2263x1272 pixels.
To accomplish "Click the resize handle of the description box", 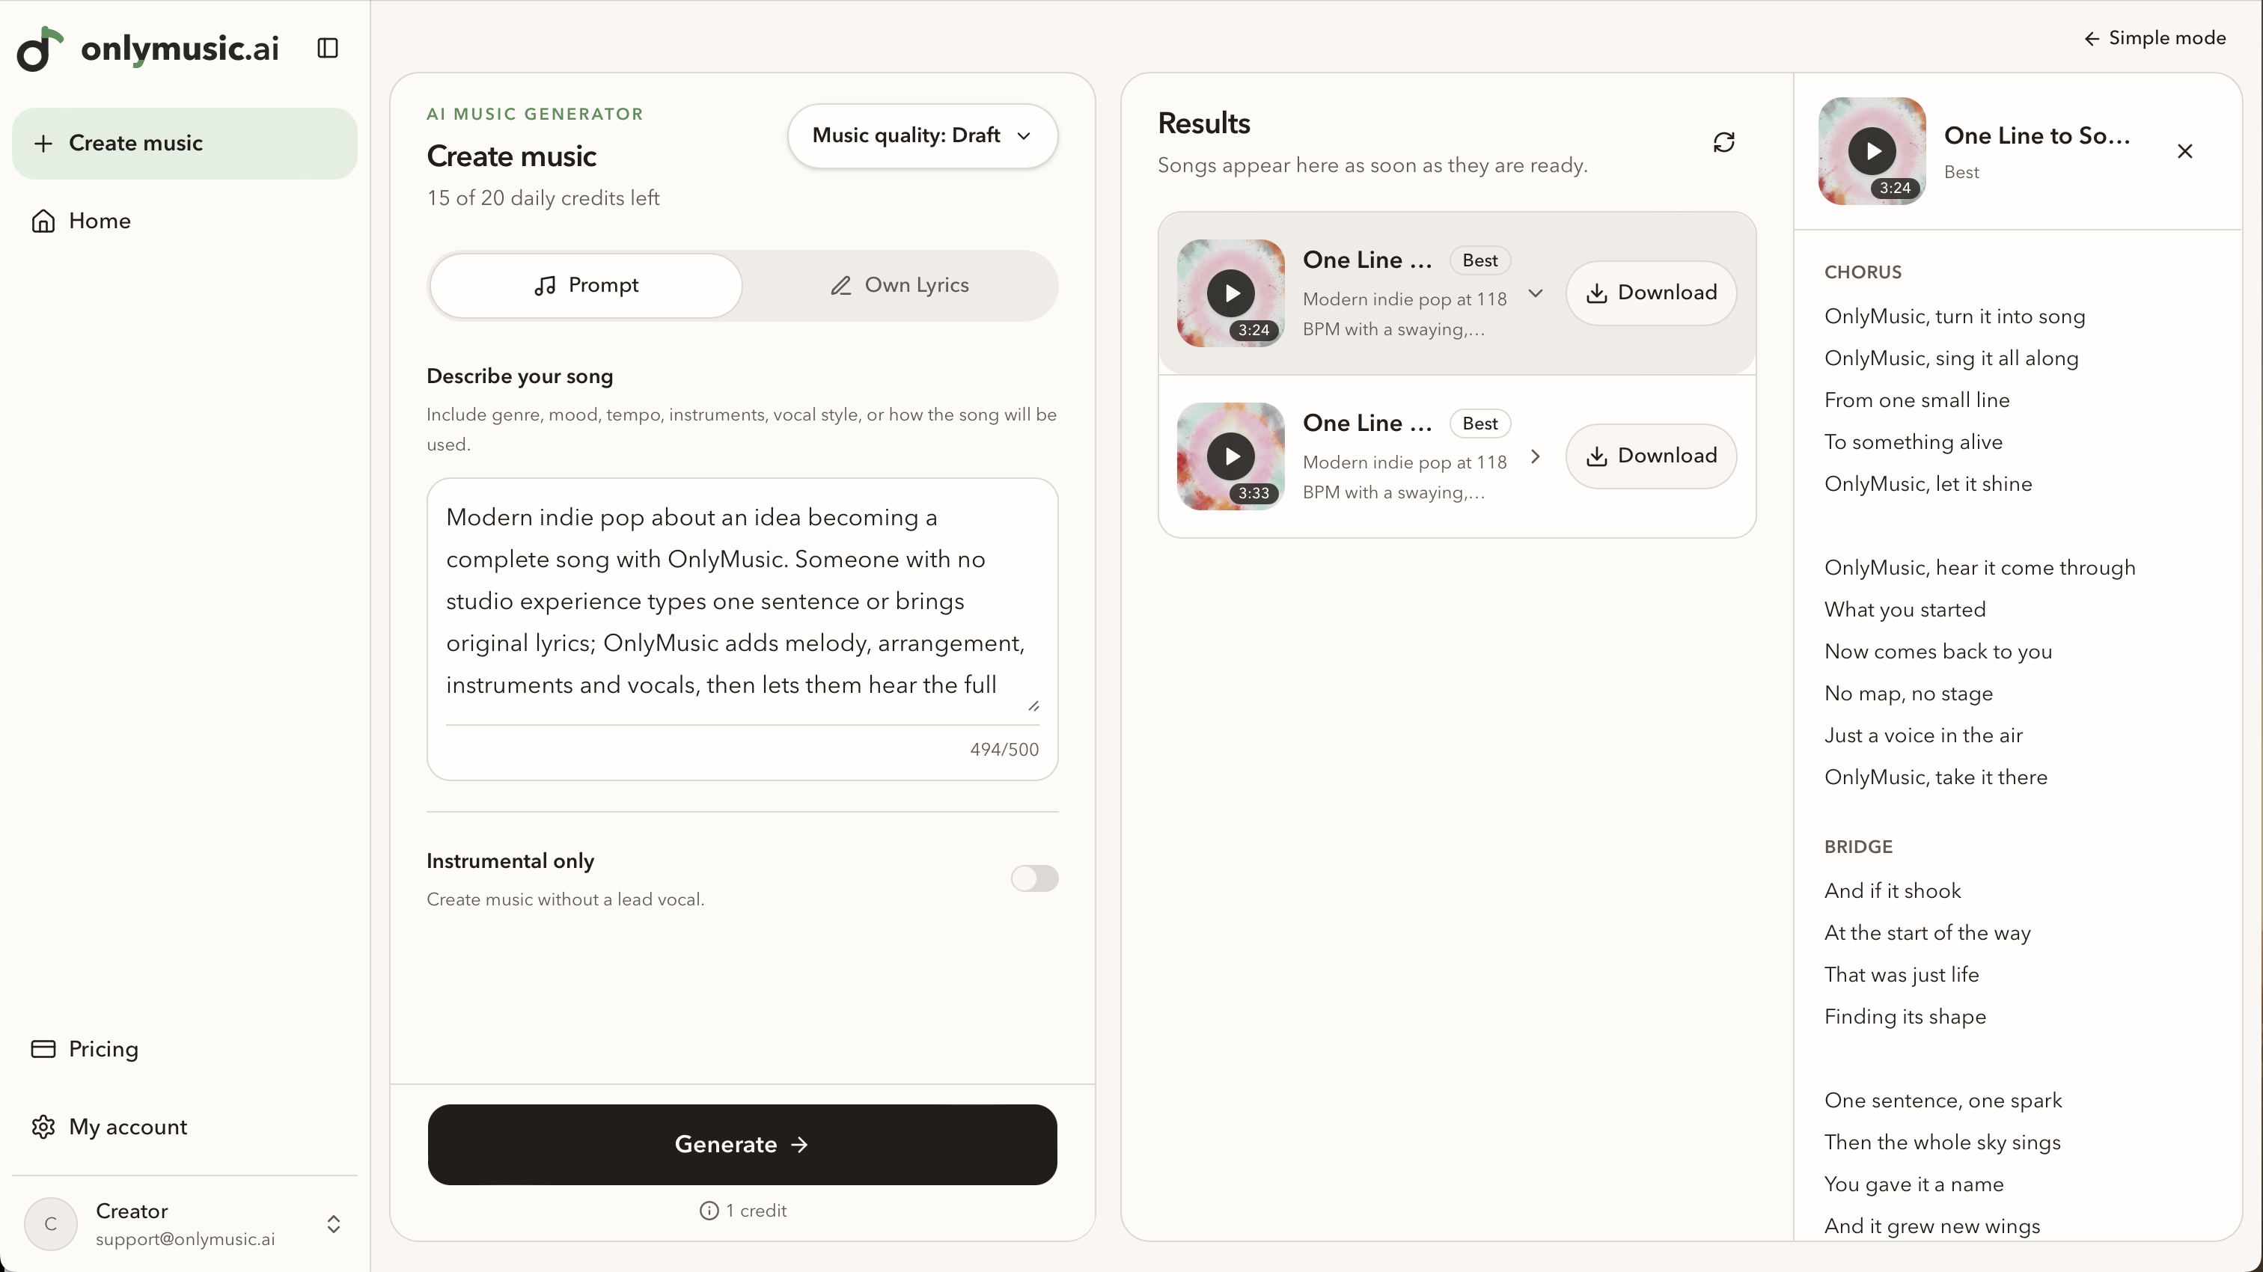I will [1033, 706].
